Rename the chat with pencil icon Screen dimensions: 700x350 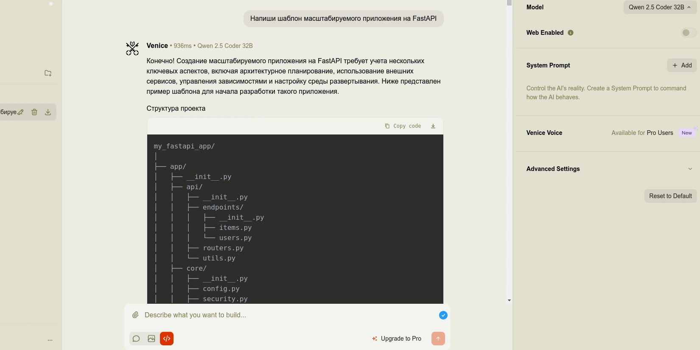pos(20,112)
